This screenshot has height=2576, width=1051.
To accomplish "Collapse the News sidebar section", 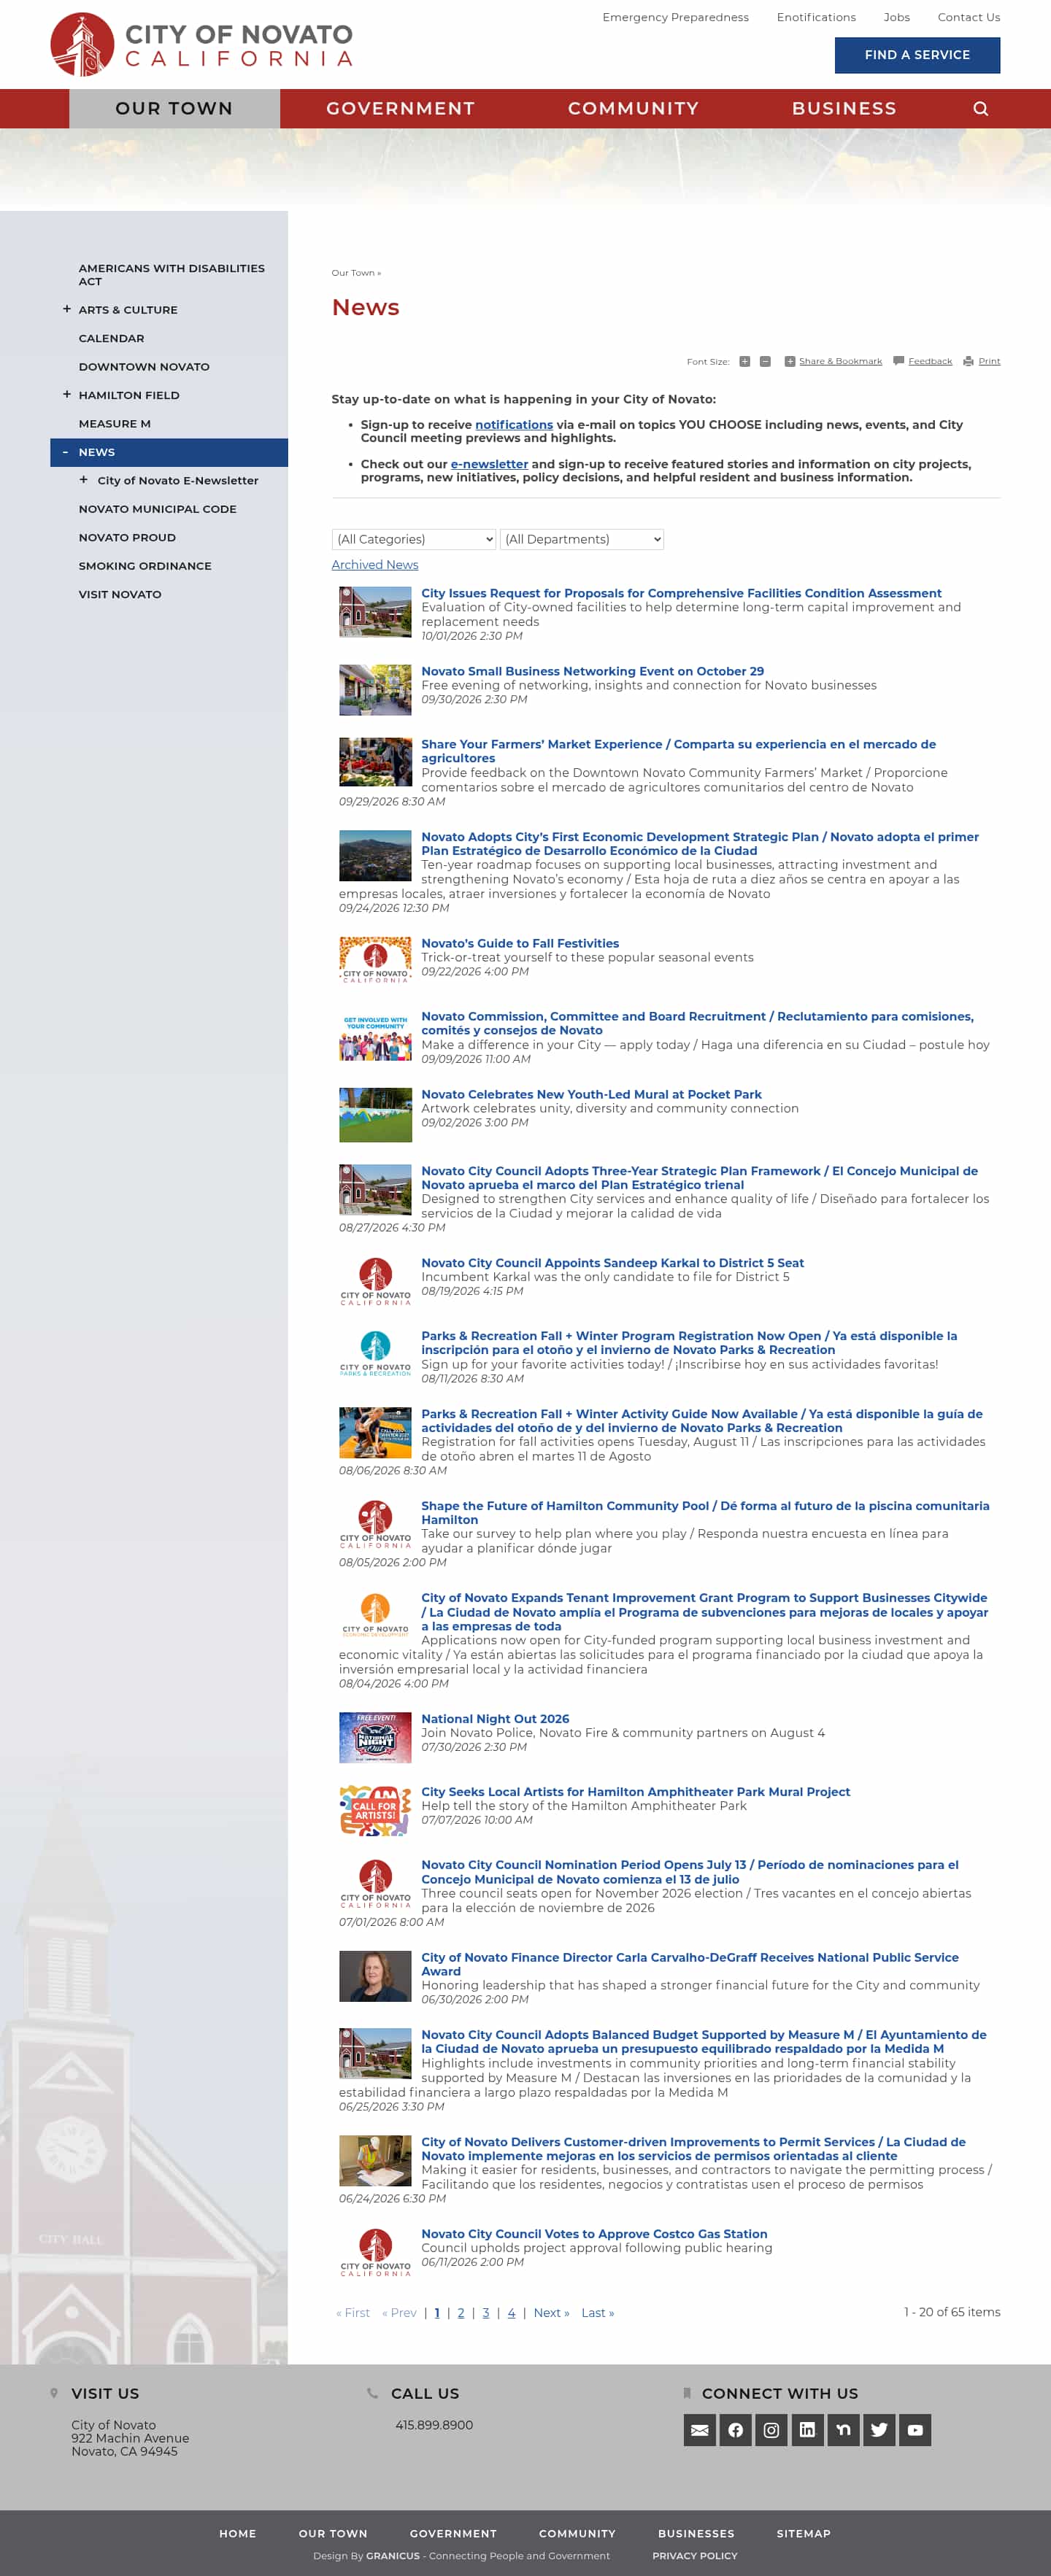I will click(66, 452).
